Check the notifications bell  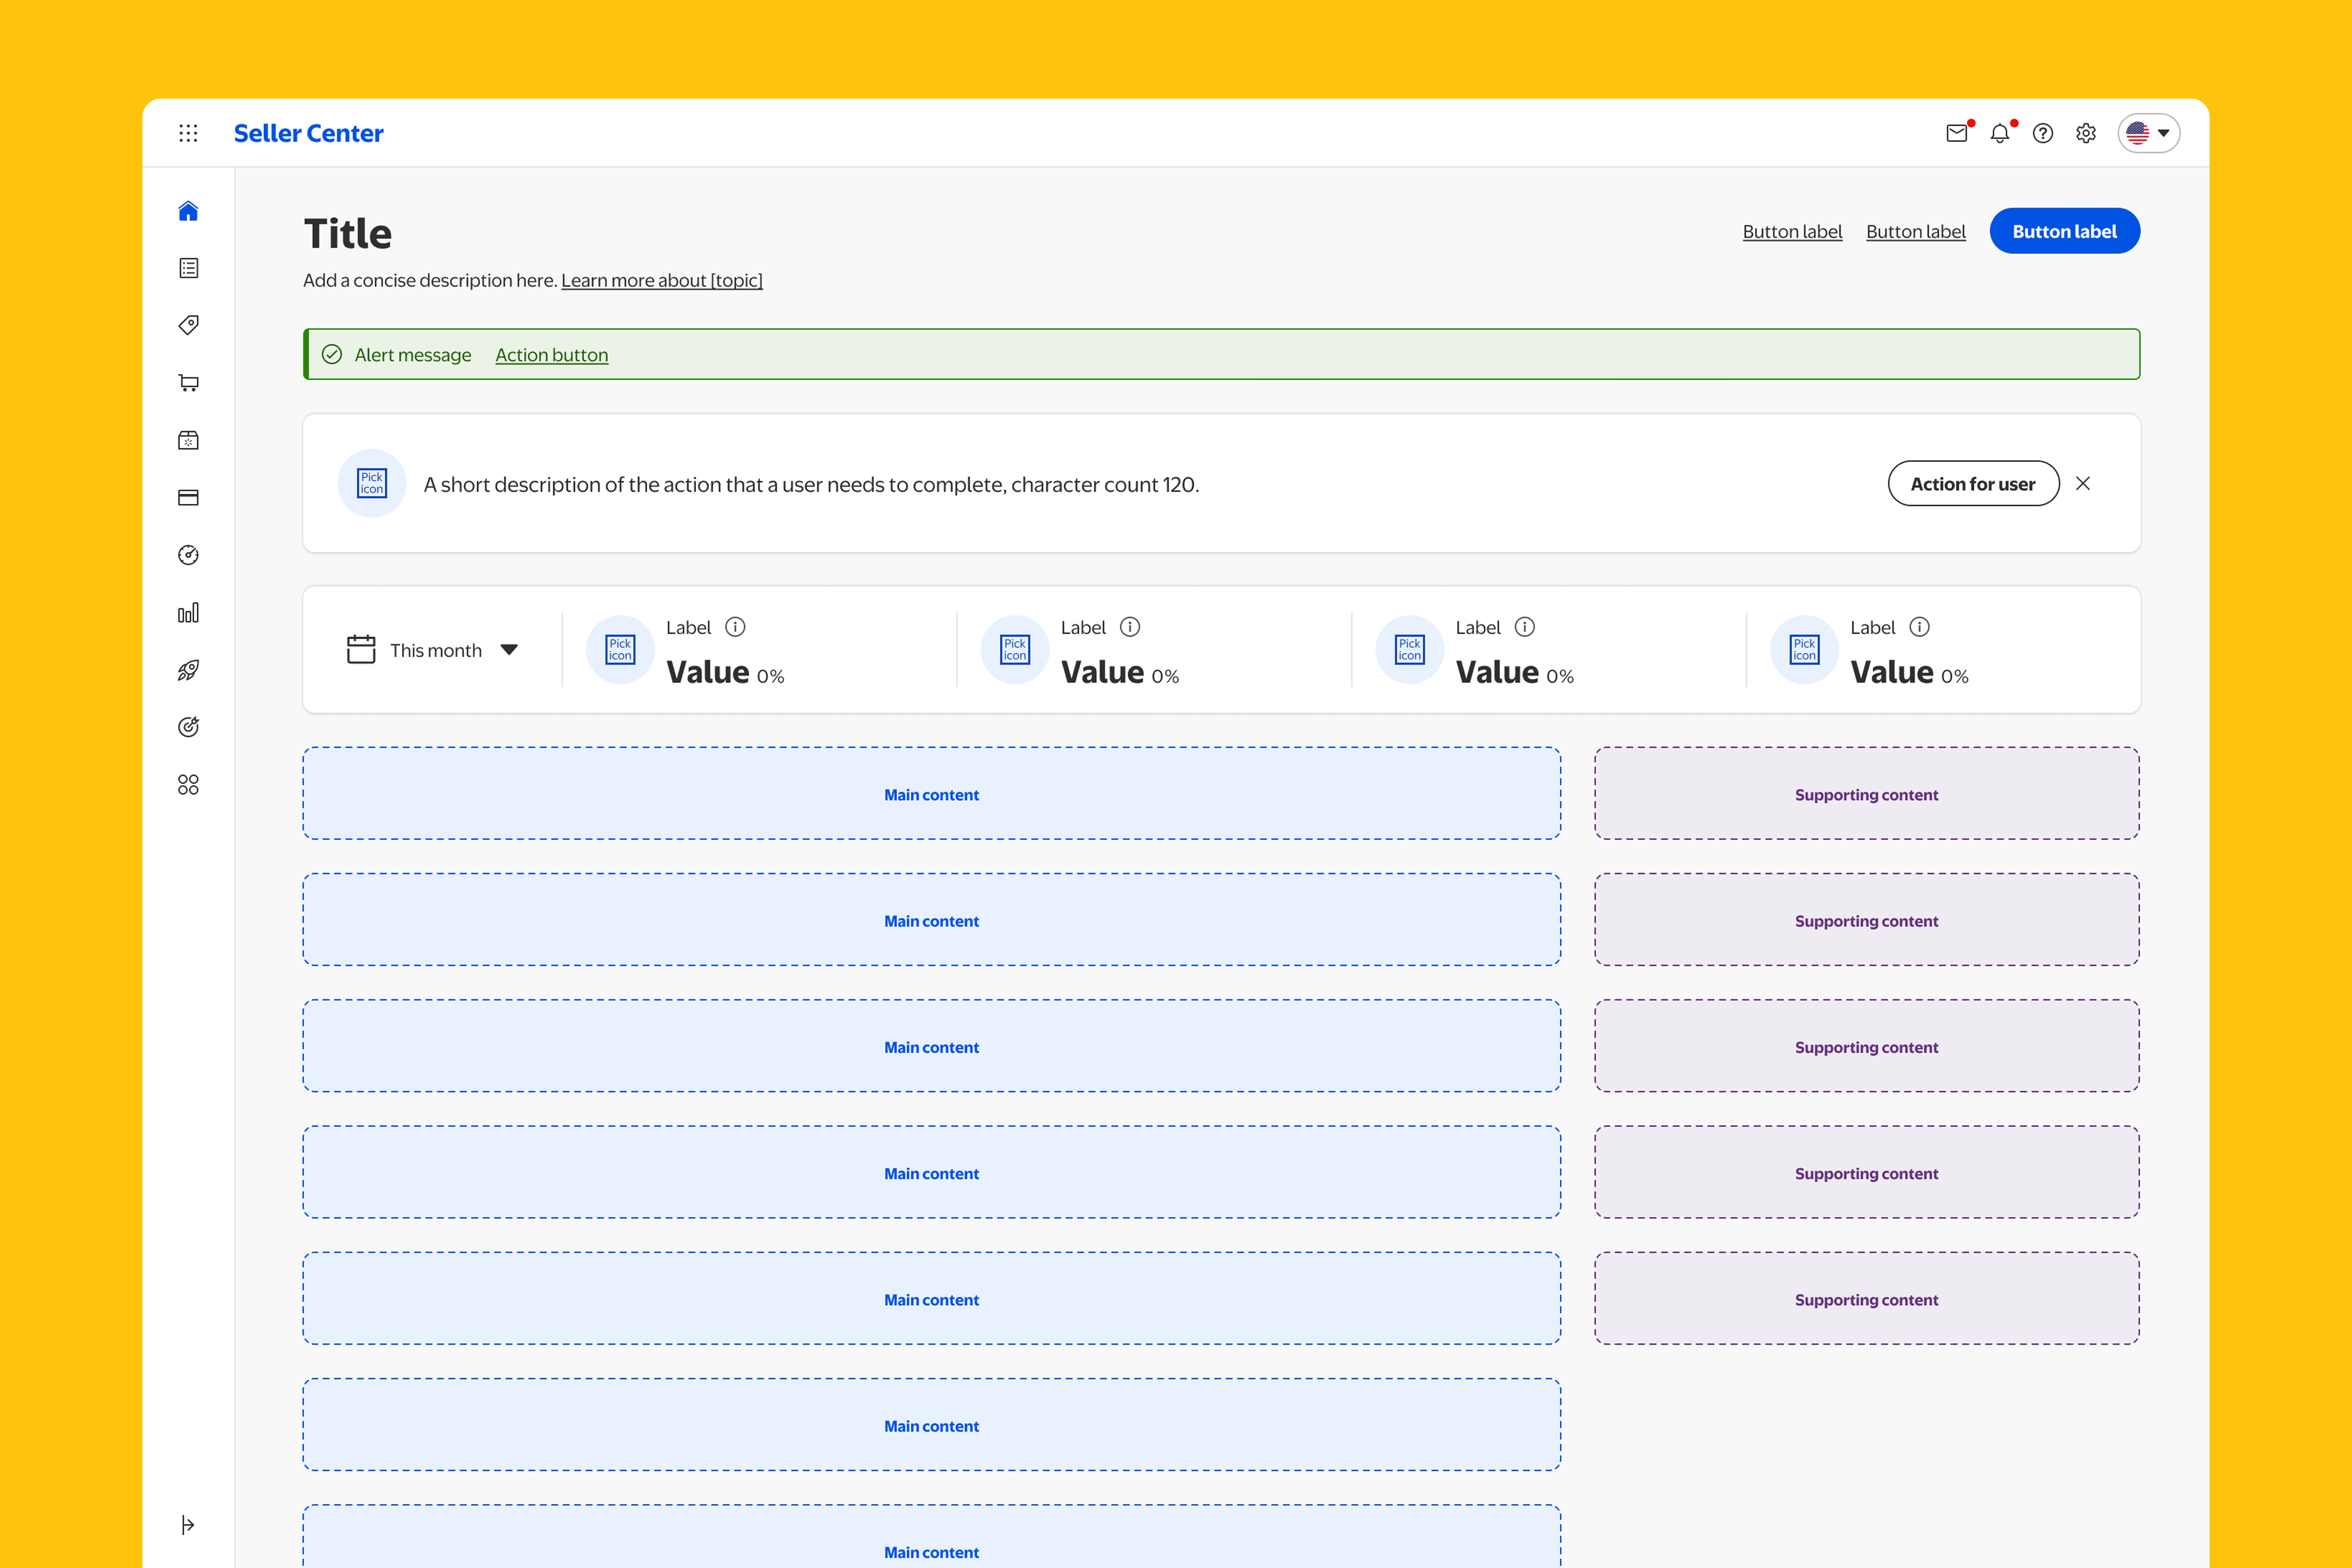click(x=1999, y=133)
